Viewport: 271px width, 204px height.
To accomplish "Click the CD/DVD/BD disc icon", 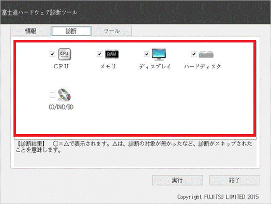I will [x=64, y=95].
